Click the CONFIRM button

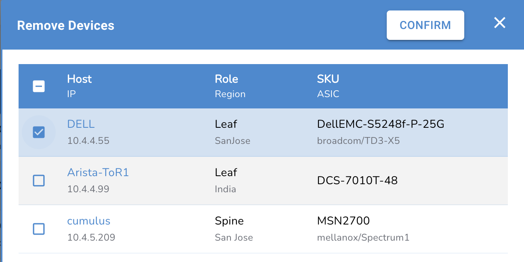[425, 25]
